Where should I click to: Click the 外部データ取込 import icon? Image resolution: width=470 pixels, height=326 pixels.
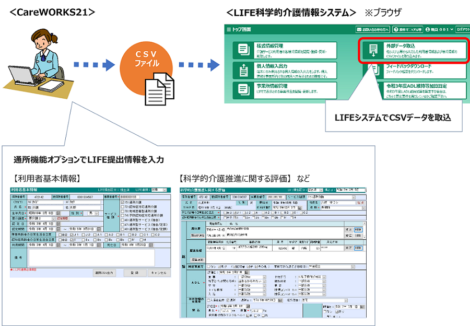(x=373, y=50)
